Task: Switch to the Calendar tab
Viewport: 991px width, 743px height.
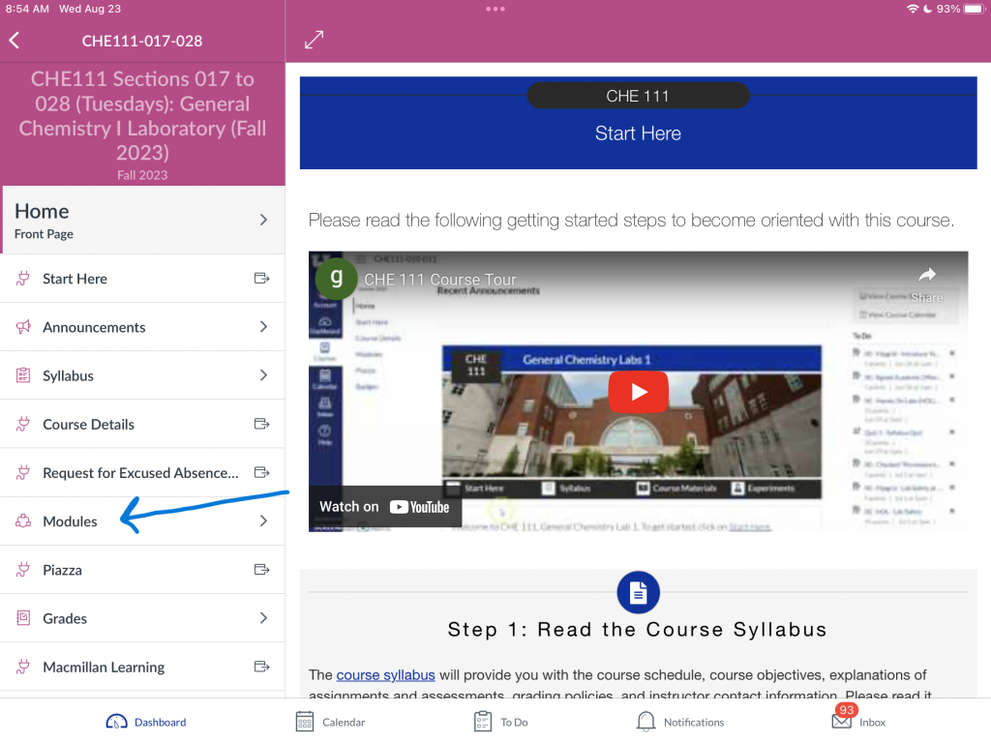Action: 331,722
